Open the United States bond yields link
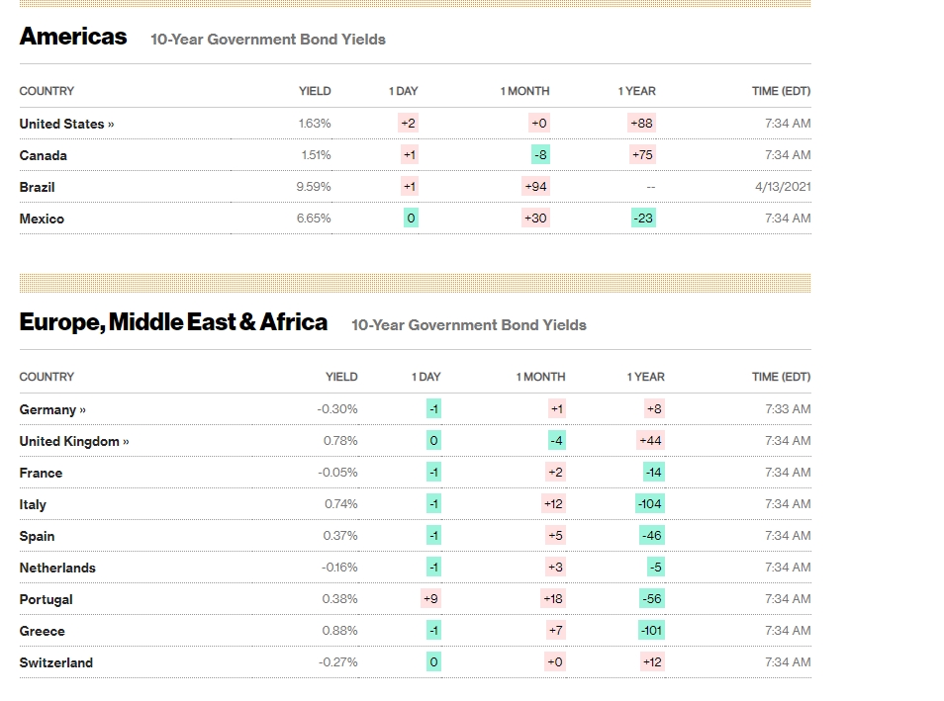Image resolution: width=944 pixels, height=701 pixels. pyautogui.click(x=66, y=124)
